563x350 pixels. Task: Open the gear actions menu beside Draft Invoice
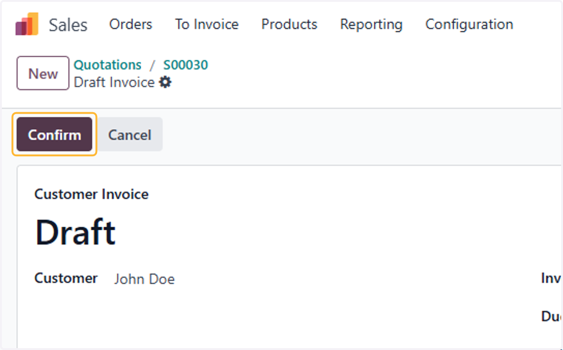165,83
